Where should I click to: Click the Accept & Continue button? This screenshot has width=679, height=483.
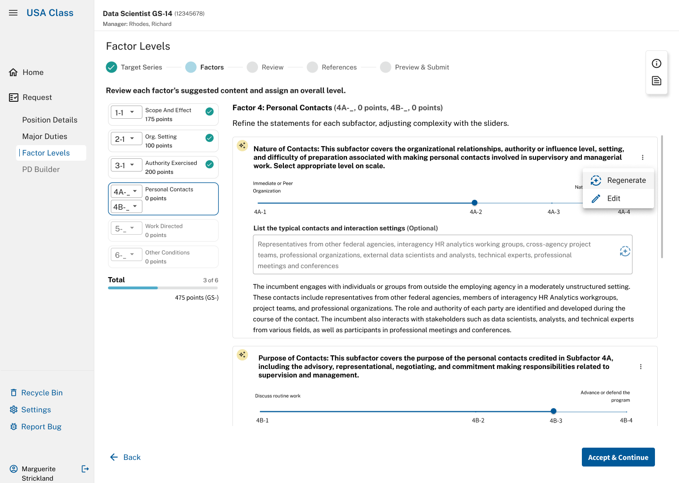pos(618,457)
